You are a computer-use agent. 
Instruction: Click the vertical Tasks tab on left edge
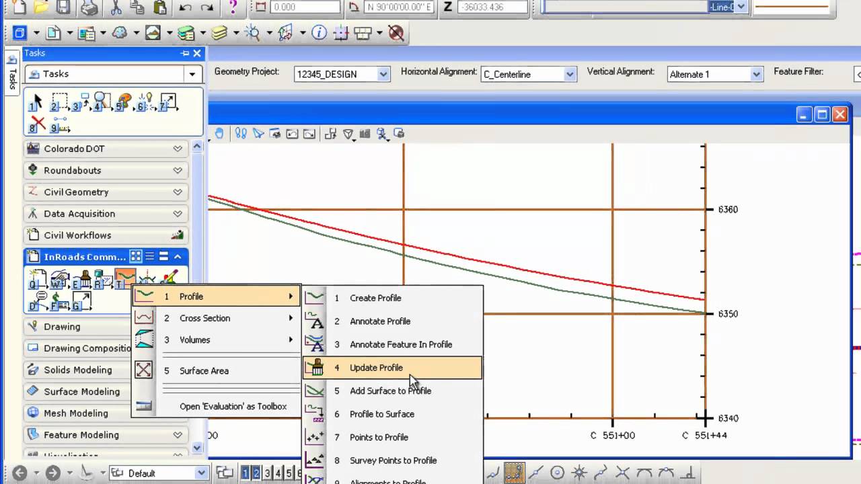12,72
